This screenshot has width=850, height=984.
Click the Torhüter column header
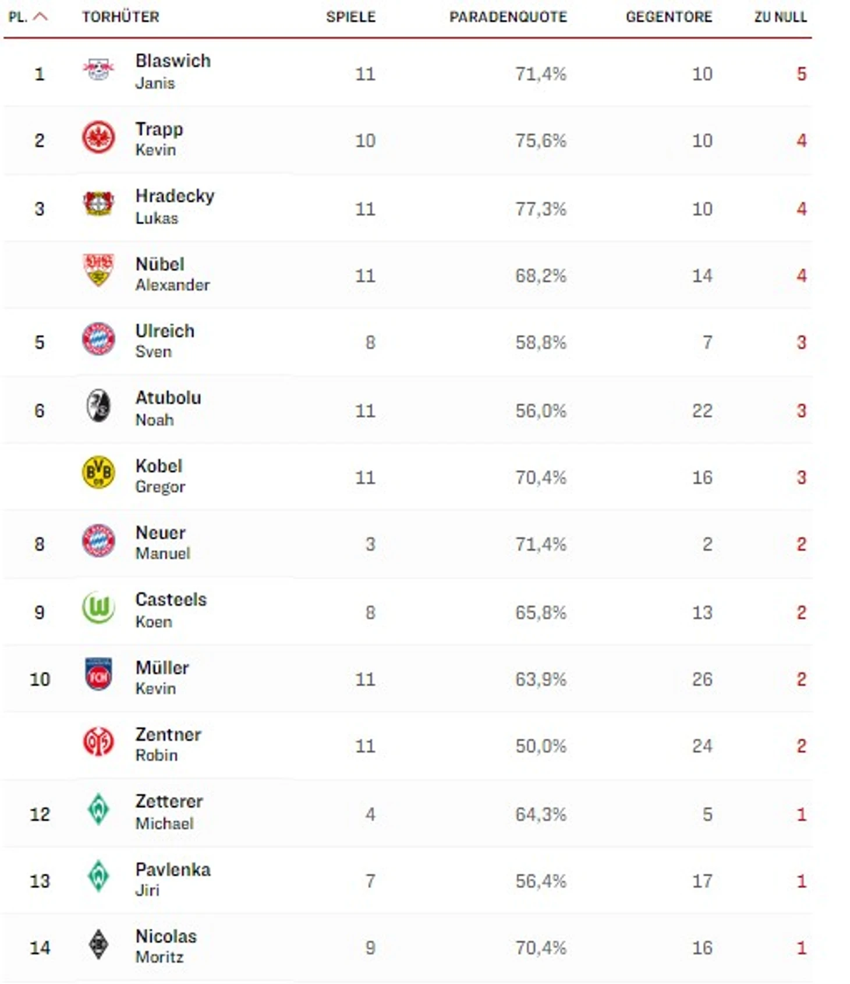(121, 17)
